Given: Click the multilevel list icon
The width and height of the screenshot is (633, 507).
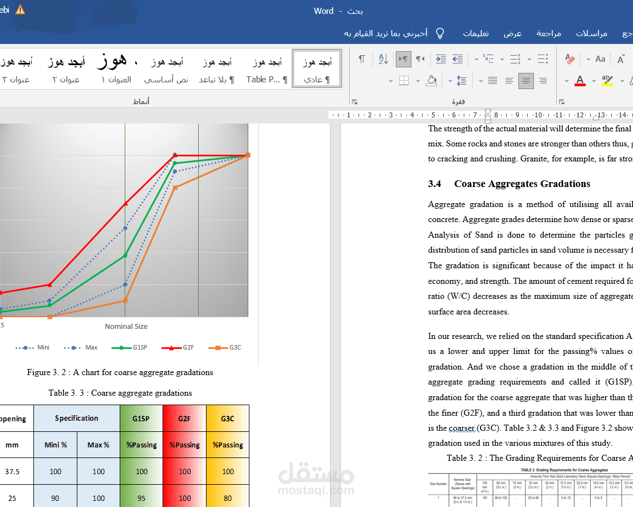Looking at the screenshot, I should (488, 60).
